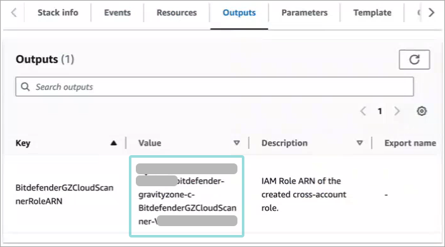Open the Resources tab

176,13
